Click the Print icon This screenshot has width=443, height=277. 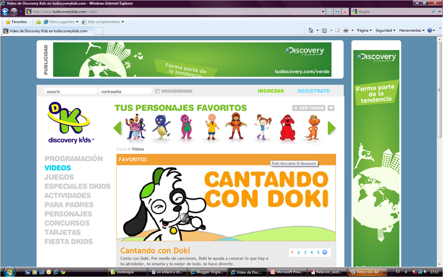(x=346, y=31)
